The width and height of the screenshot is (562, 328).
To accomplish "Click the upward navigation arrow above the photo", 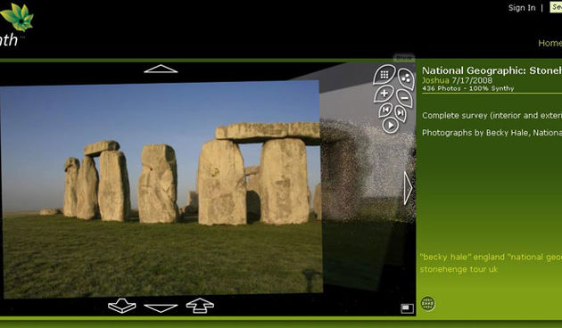I will pyautogui.click(x=161, y=69).
